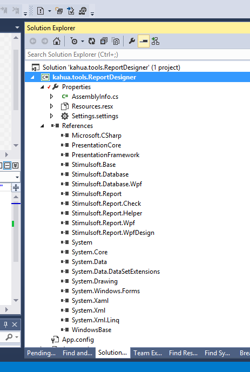Select the System.Xml.Linq reference
The height and width of the screenshot is (372, 250).
pos(96,320)
